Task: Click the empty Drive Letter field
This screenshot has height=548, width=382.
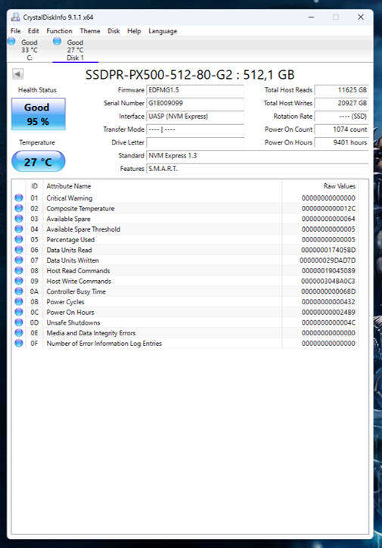Action: tap(195, 142)
